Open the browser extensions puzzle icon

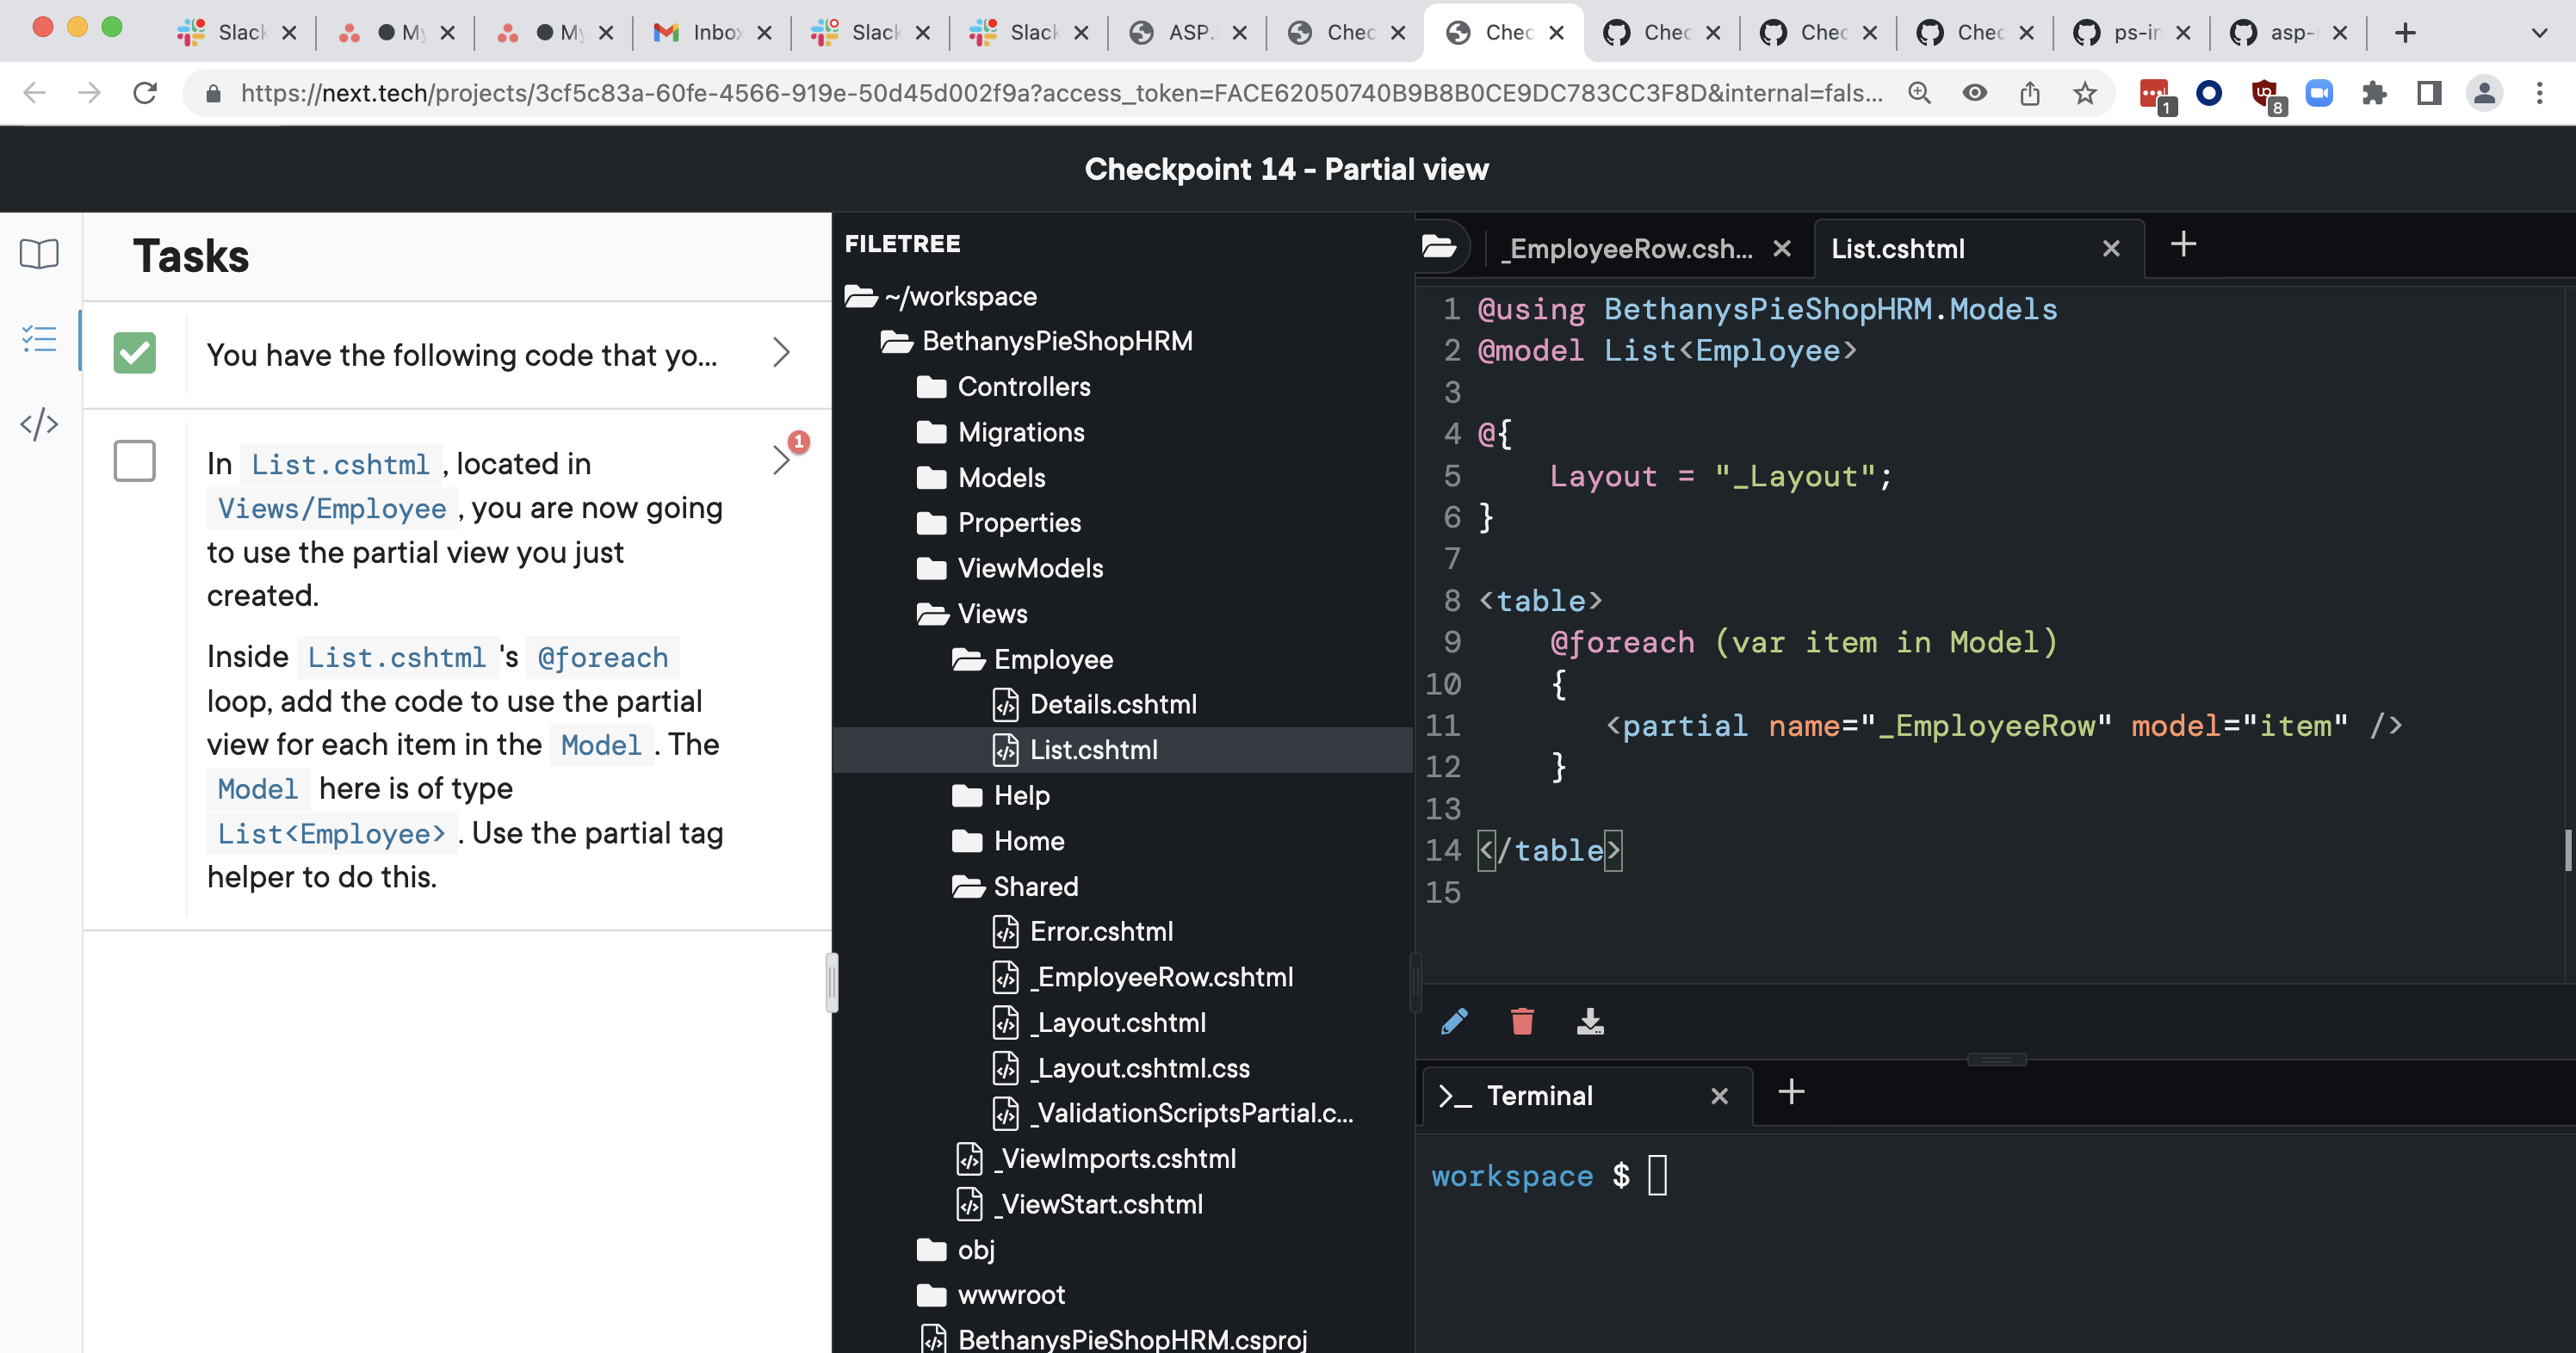point(2374,93)
